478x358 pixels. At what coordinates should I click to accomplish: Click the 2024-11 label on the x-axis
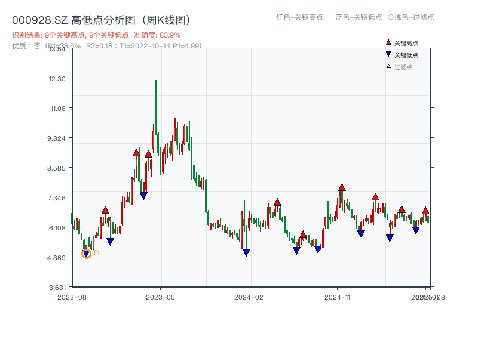click(x=339, y=297)
